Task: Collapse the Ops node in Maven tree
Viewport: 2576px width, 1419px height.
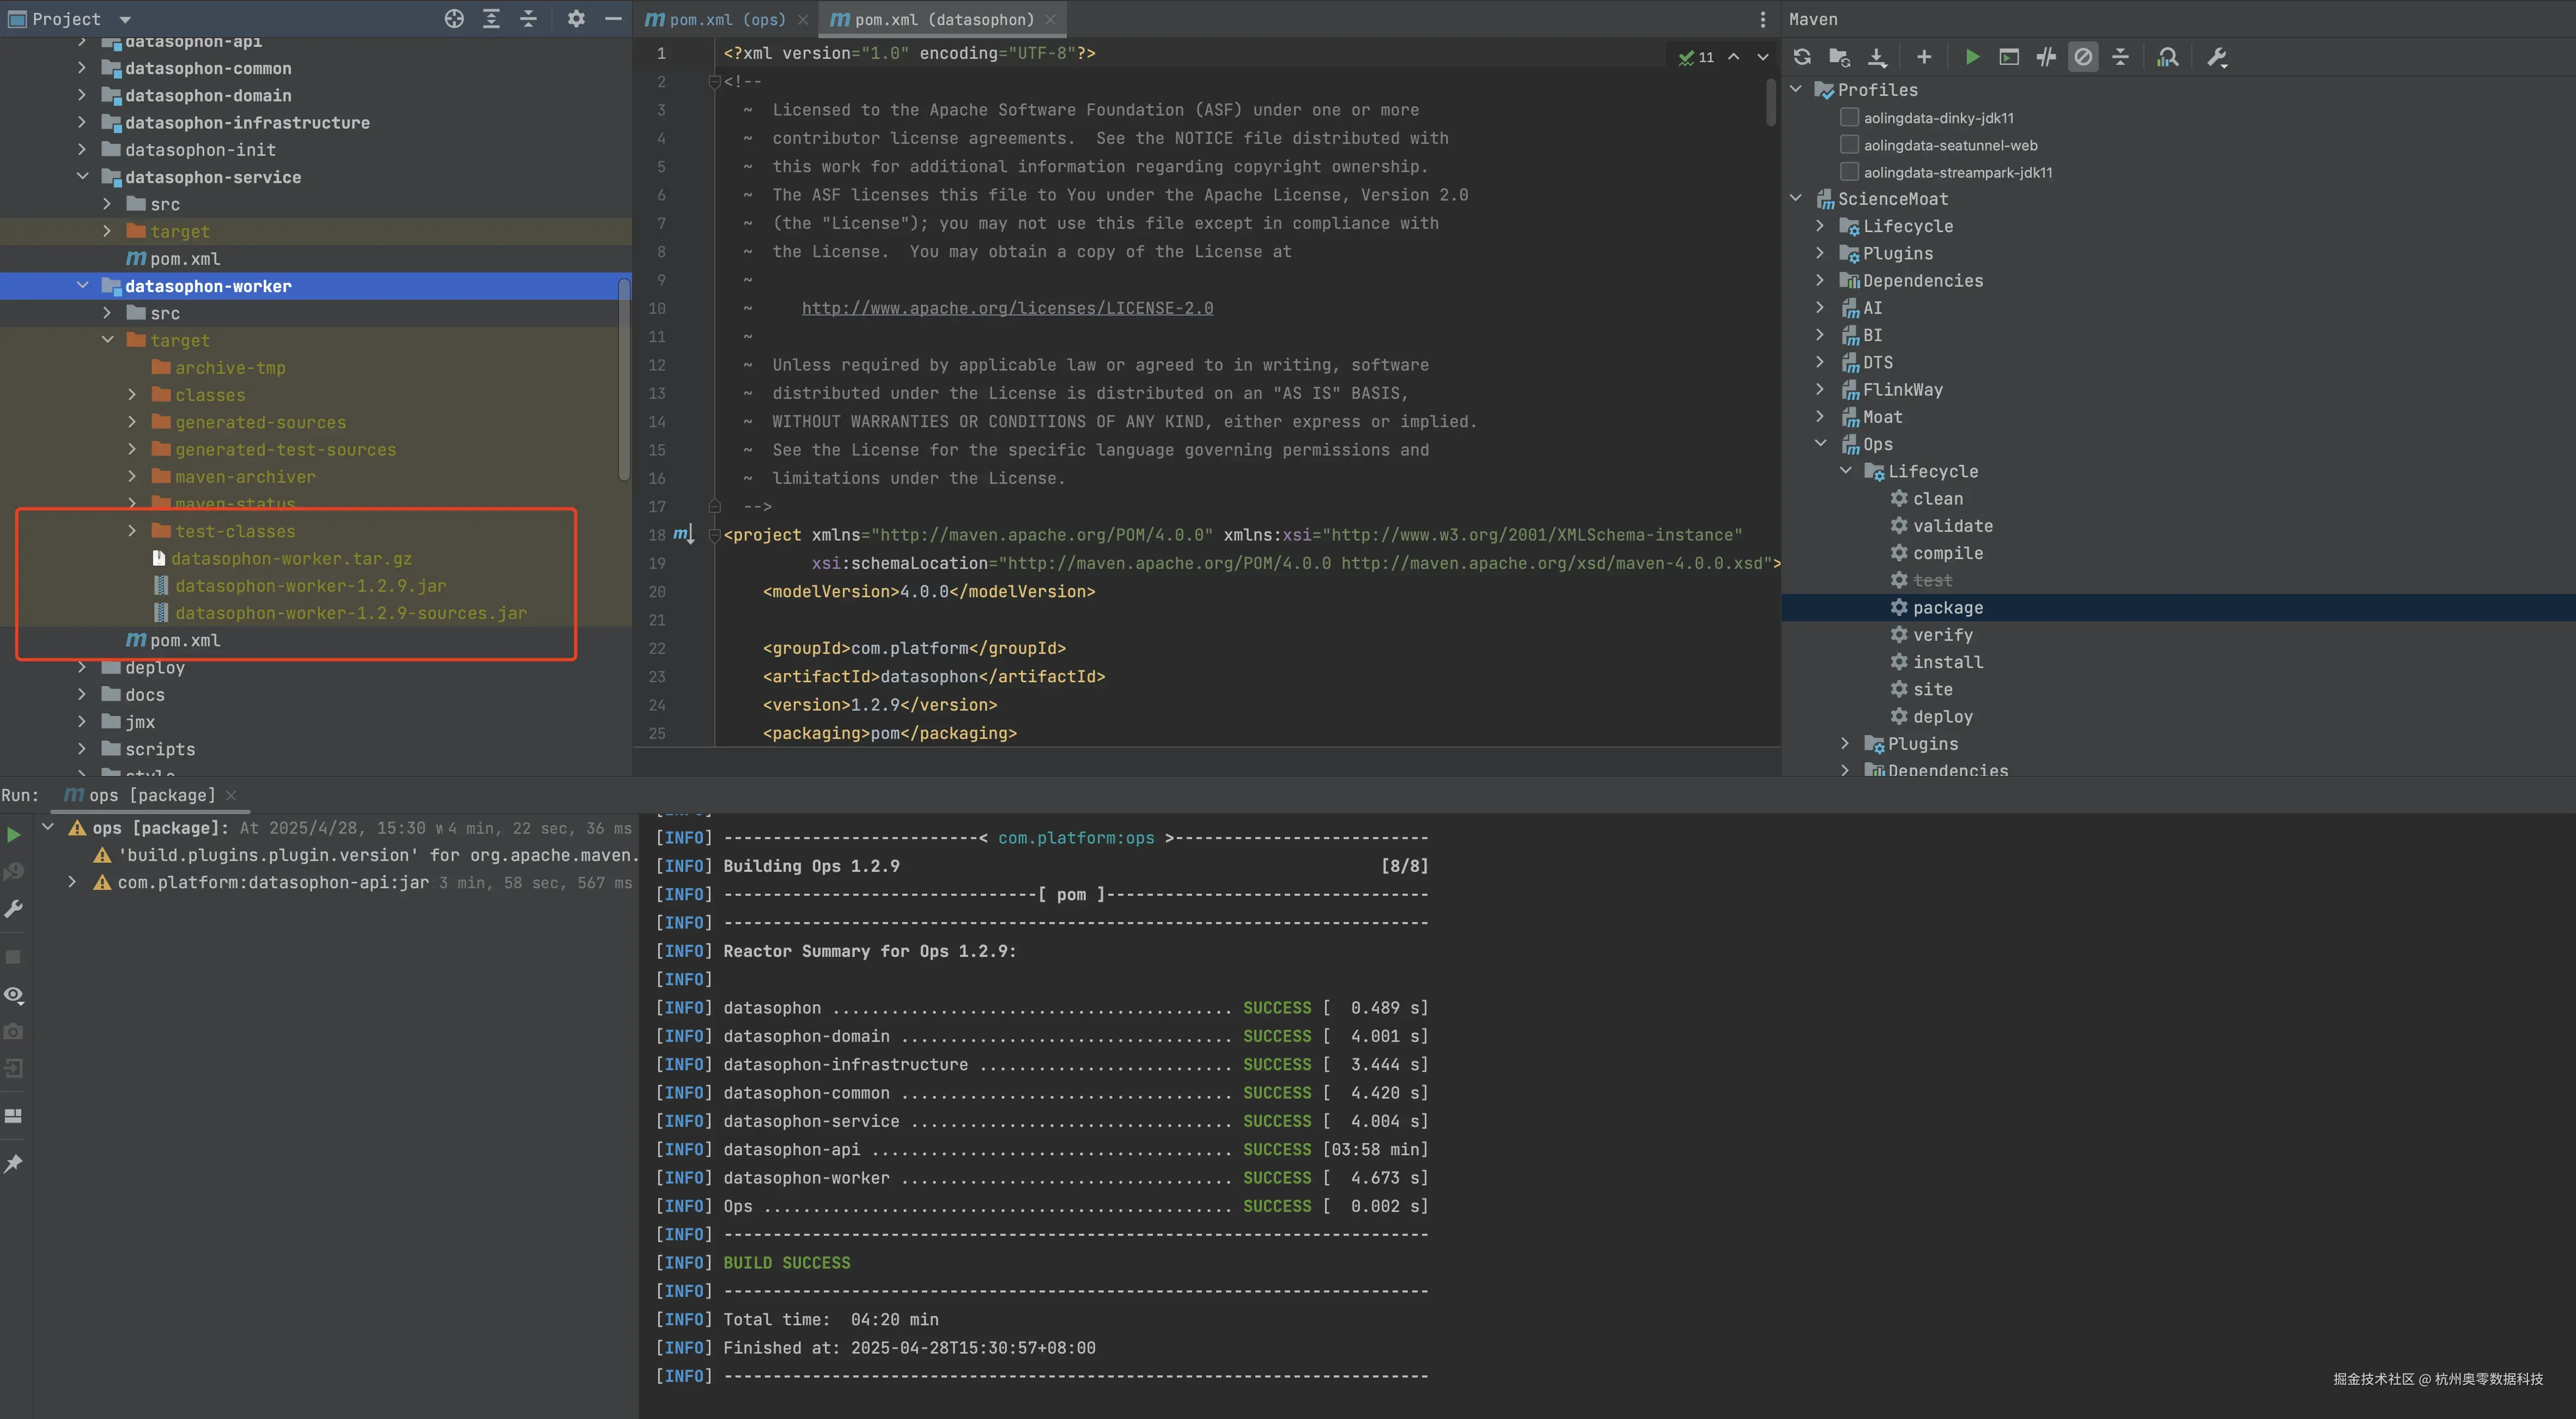Action: (1820, 443)
